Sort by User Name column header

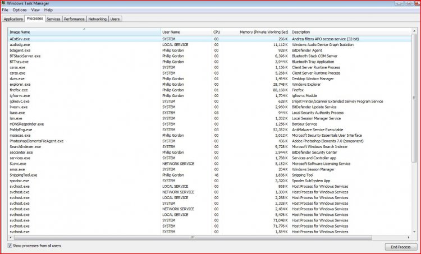[186, 32]
